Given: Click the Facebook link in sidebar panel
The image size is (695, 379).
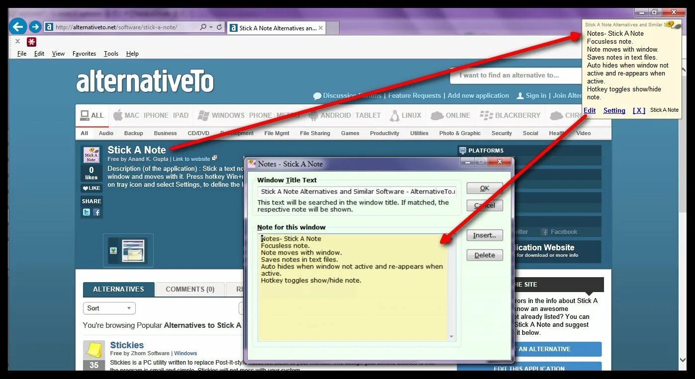Looking at the screenshot, I should [559, 231].
